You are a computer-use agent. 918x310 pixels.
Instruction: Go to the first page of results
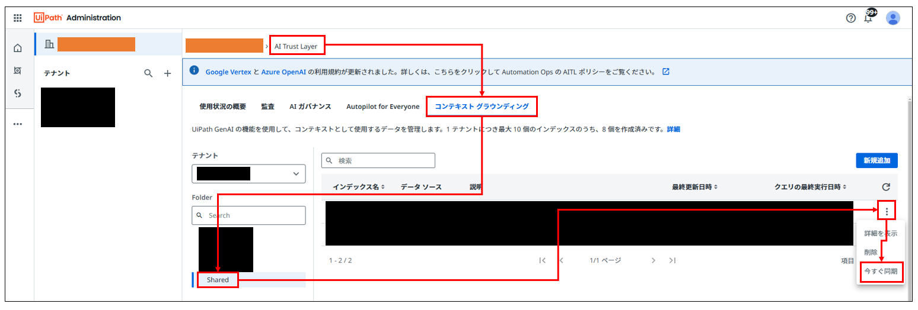click(x=542, y=260)
